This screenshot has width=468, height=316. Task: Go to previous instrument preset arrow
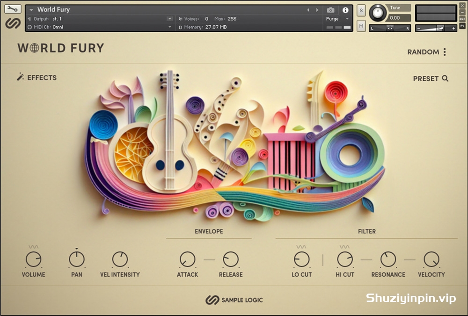click(x=308, y=10)
